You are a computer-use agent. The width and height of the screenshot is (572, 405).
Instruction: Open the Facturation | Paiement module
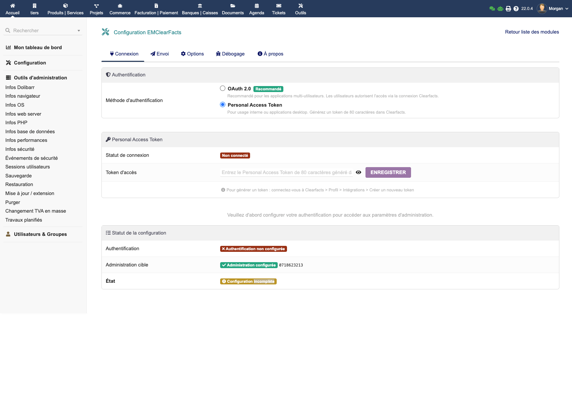pos(156,9)
